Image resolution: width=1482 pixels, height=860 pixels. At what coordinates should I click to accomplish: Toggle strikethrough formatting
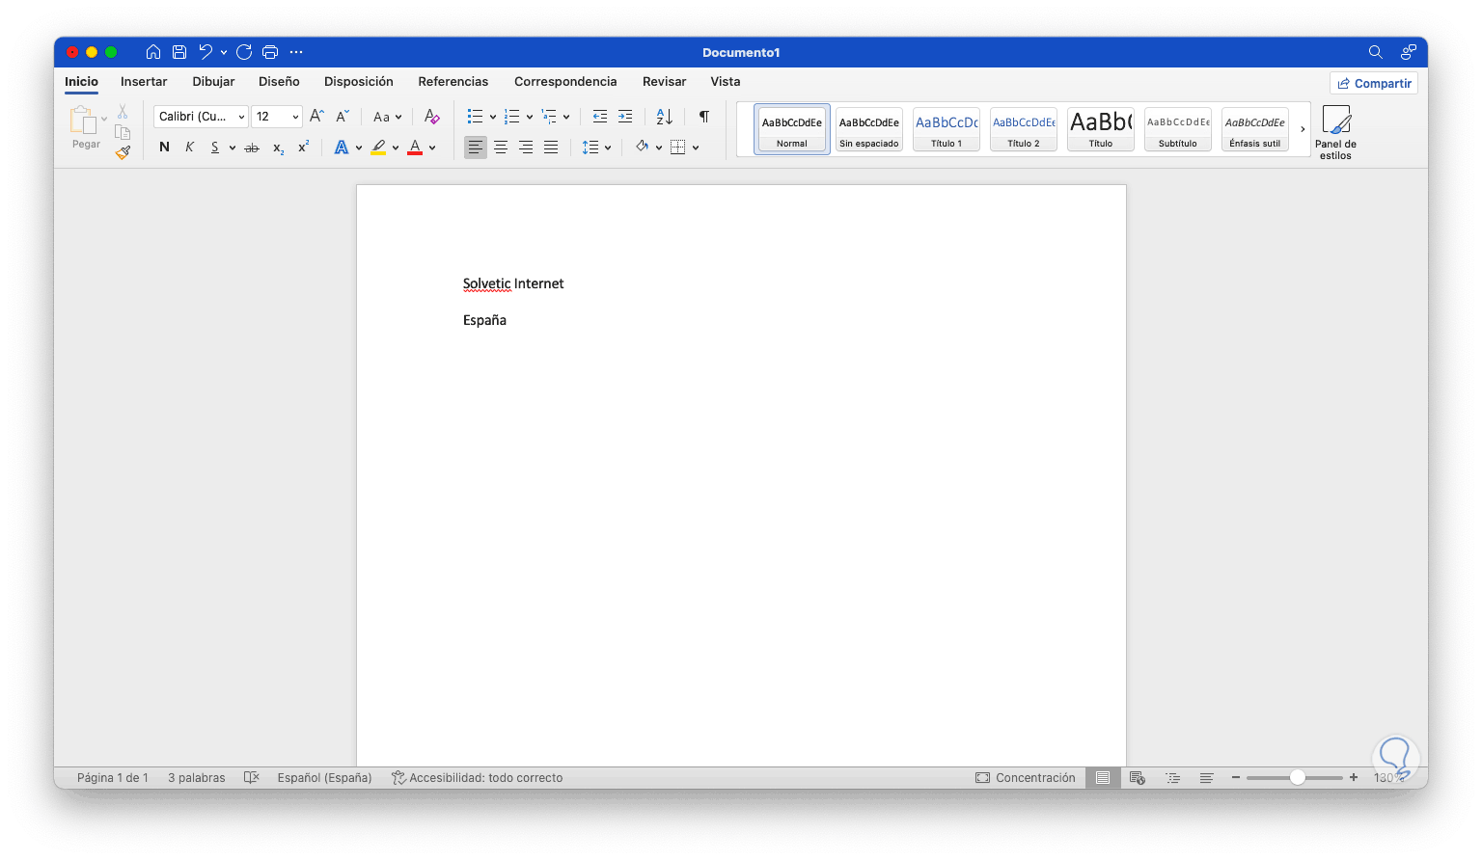coord(252,148)
